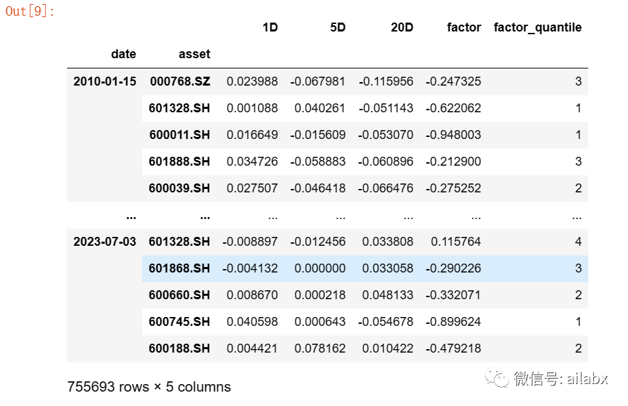Screen dimensions: 628x406
Task: Click factor value -0.479218
Action: [x=453, y=348]
